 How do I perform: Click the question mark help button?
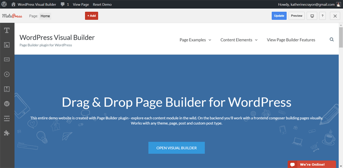pos(322,16)
